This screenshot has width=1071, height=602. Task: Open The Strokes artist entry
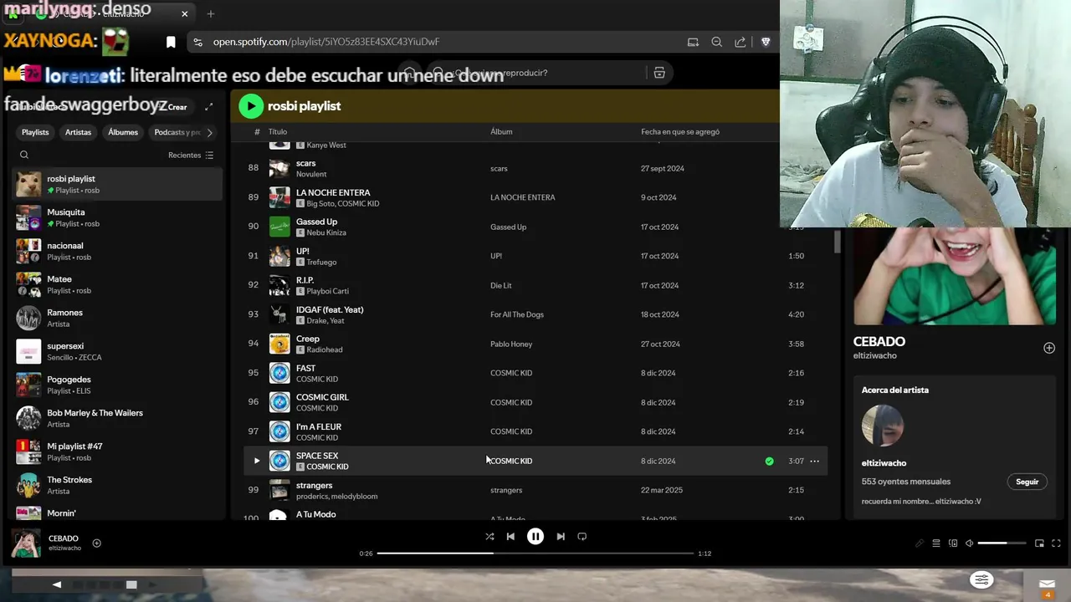point(117,485)
